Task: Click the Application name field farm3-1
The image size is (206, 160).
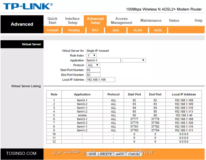Action: [x=103, y=60]
